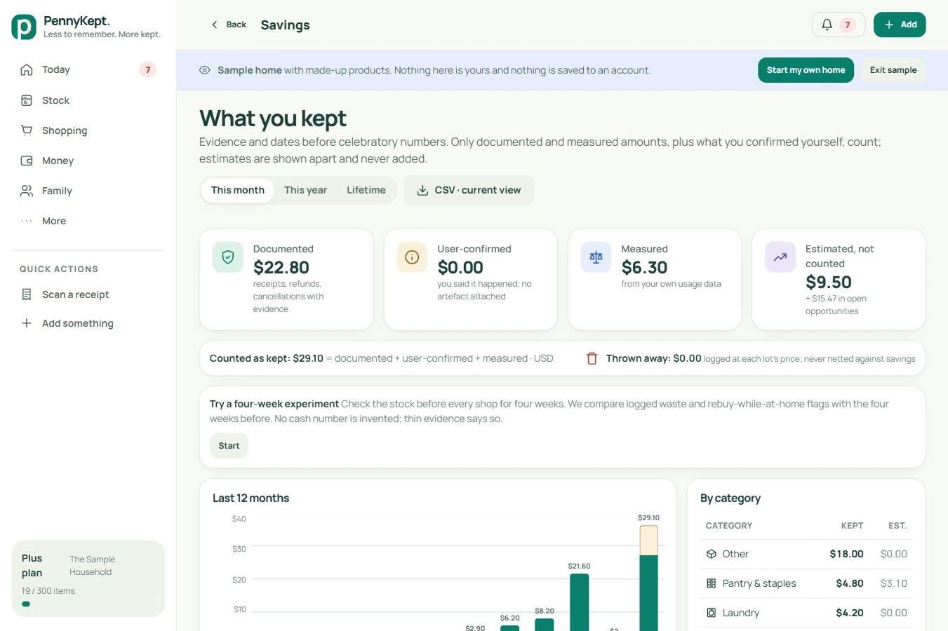948x631 pixels.
Task: Click the User-confirmed info icon
Action: [412, 257]
